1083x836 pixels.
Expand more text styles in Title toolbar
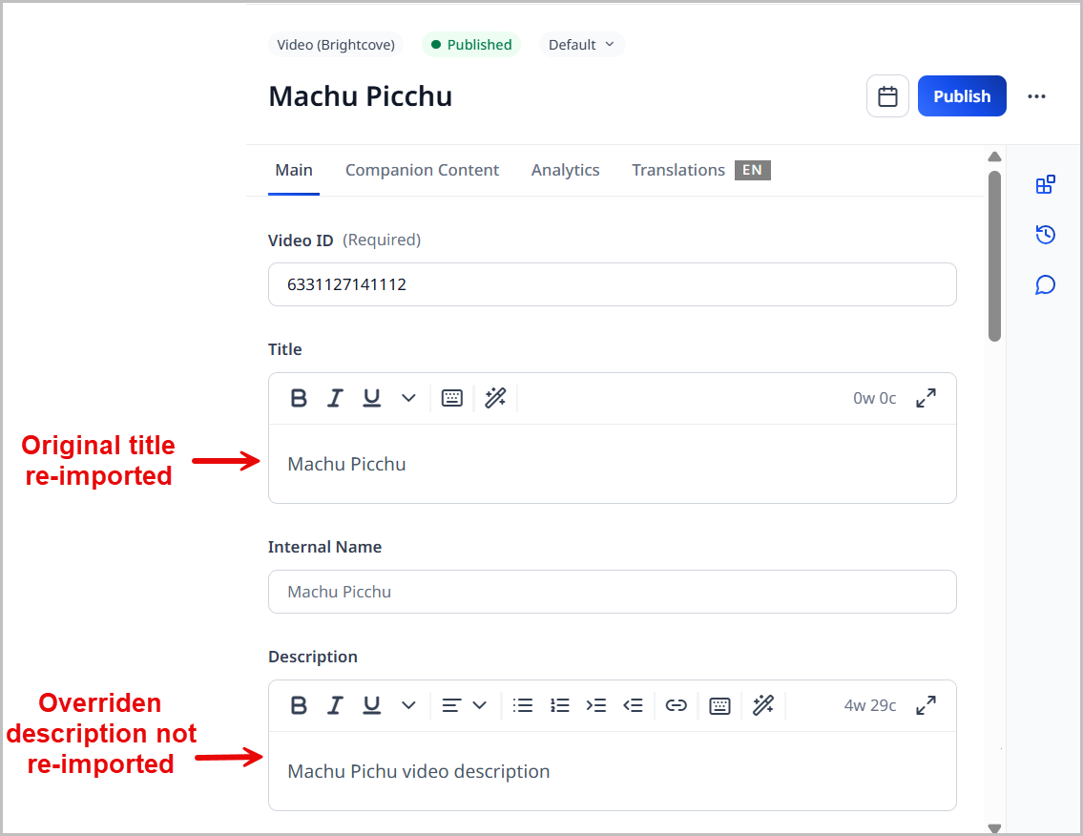[408, 398]
